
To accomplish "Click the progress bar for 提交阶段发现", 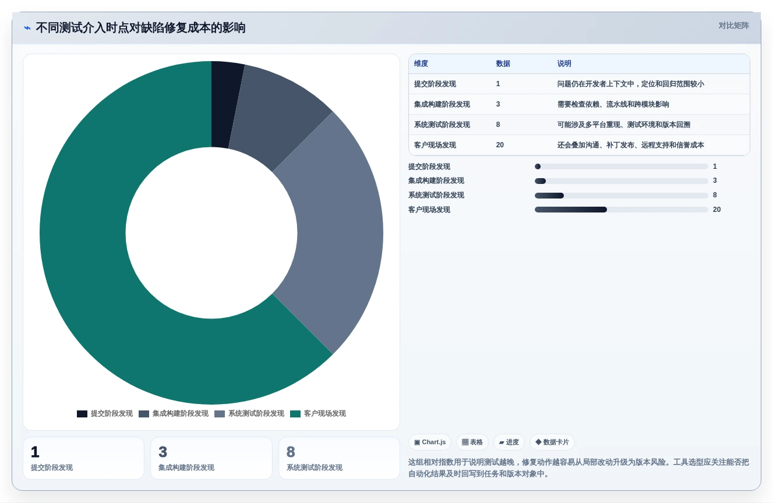I will (622, 167).
